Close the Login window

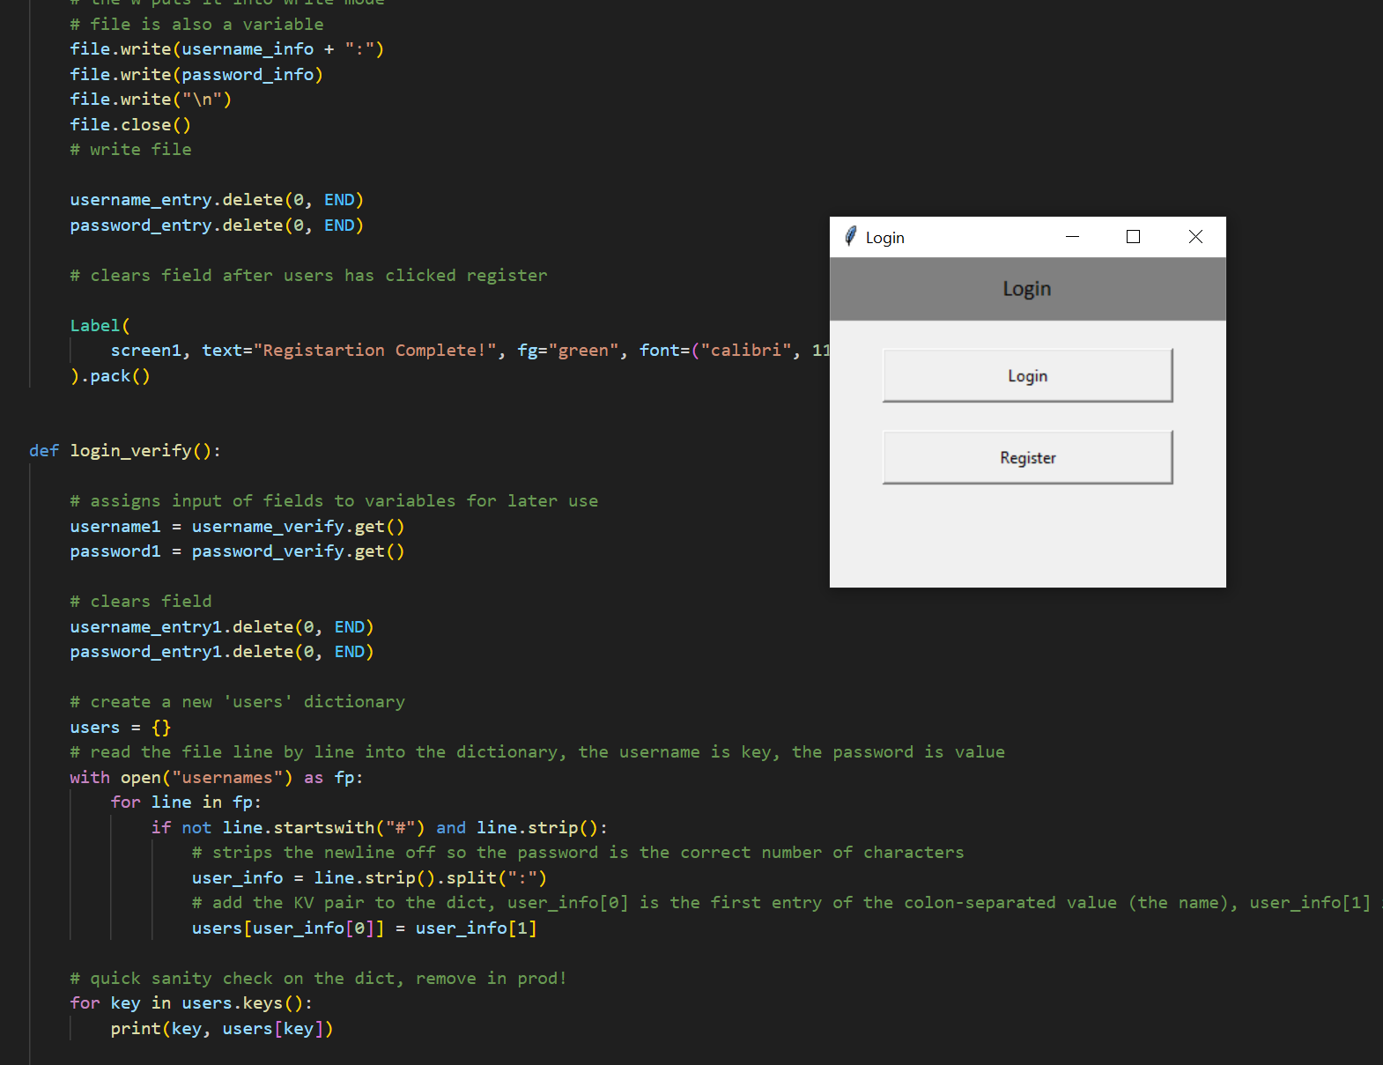pyautogui.click(x=1194, y=237)
